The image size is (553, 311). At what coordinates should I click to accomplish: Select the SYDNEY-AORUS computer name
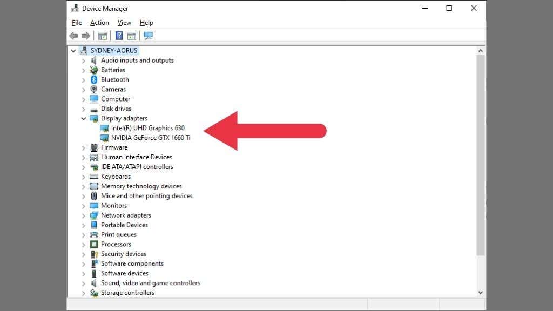(114, 50)
